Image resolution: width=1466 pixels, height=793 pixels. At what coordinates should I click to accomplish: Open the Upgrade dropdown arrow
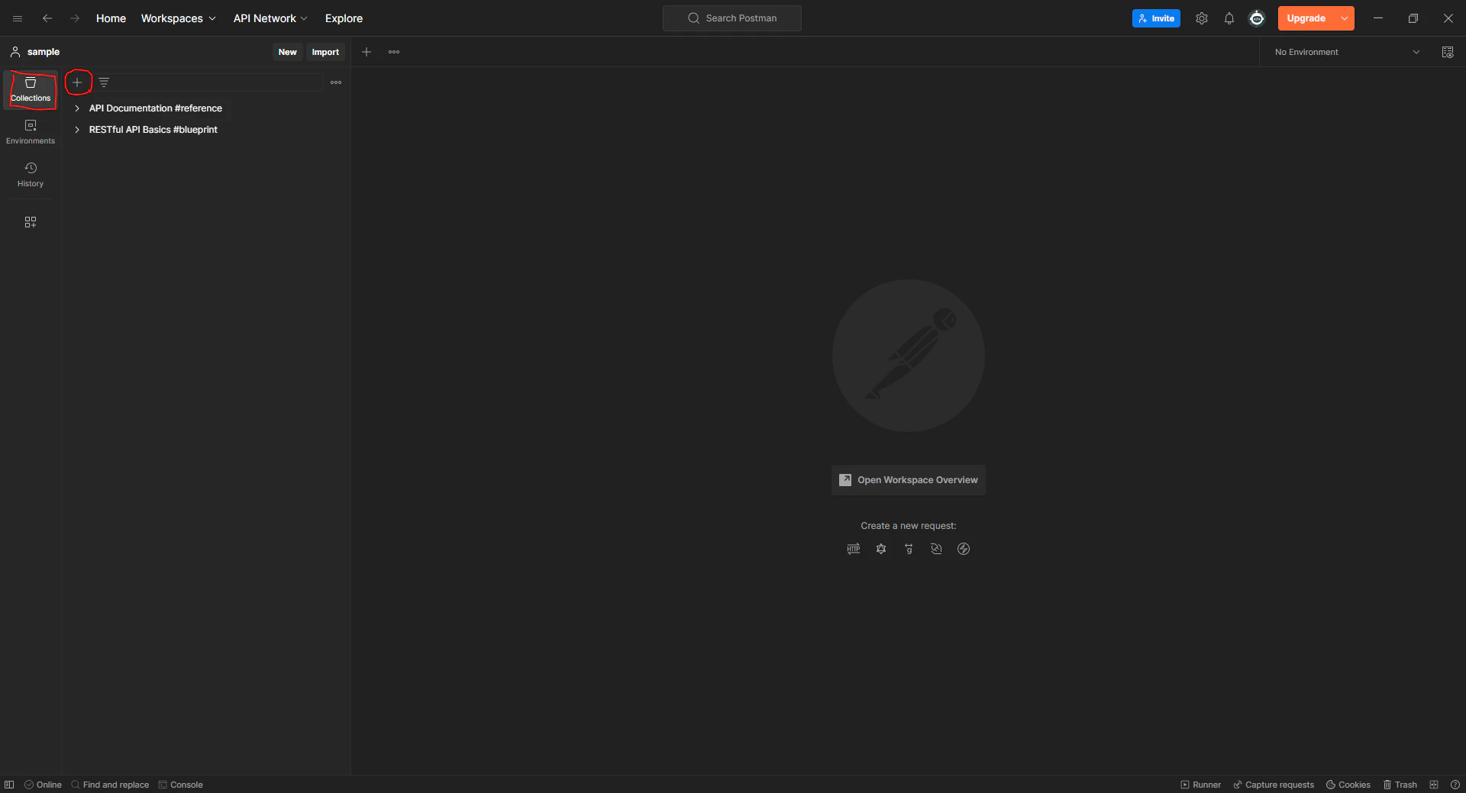[x=1345, y=18]
